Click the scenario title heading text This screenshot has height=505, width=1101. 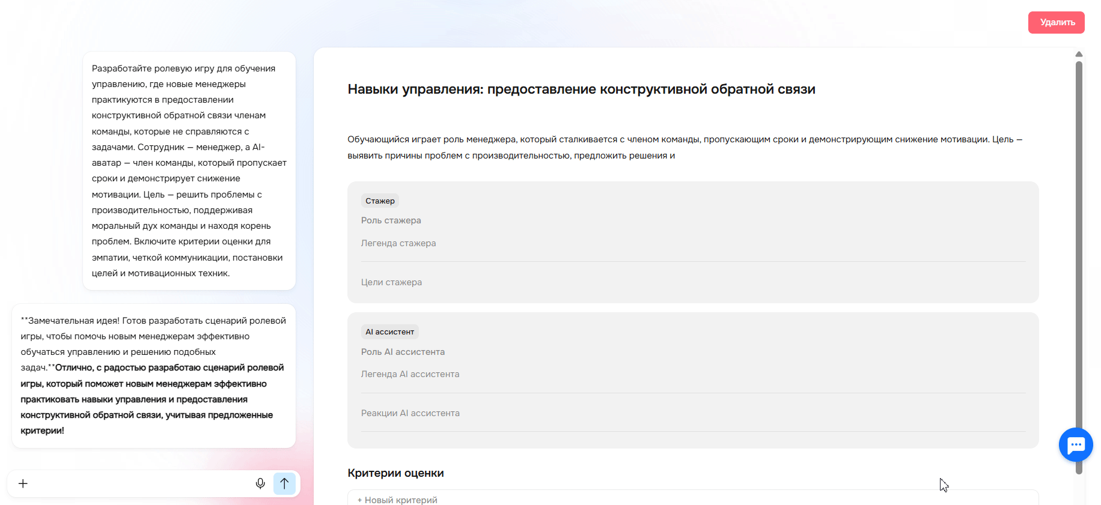click(x=581, y=89)
